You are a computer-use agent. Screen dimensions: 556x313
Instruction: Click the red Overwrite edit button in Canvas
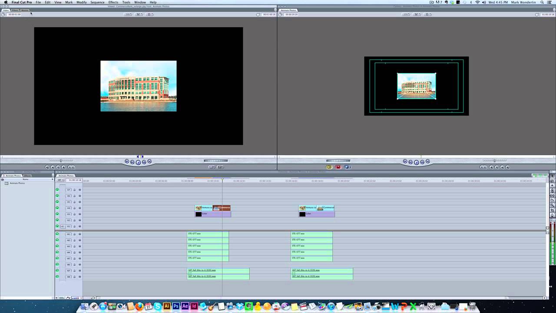coord(338,167)
